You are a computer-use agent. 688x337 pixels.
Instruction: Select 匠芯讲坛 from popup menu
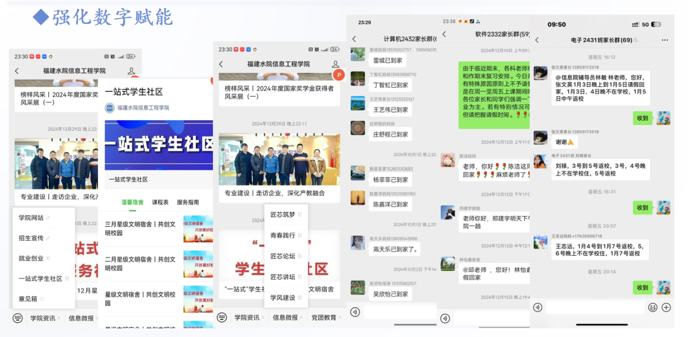click(x=286, y=276)
